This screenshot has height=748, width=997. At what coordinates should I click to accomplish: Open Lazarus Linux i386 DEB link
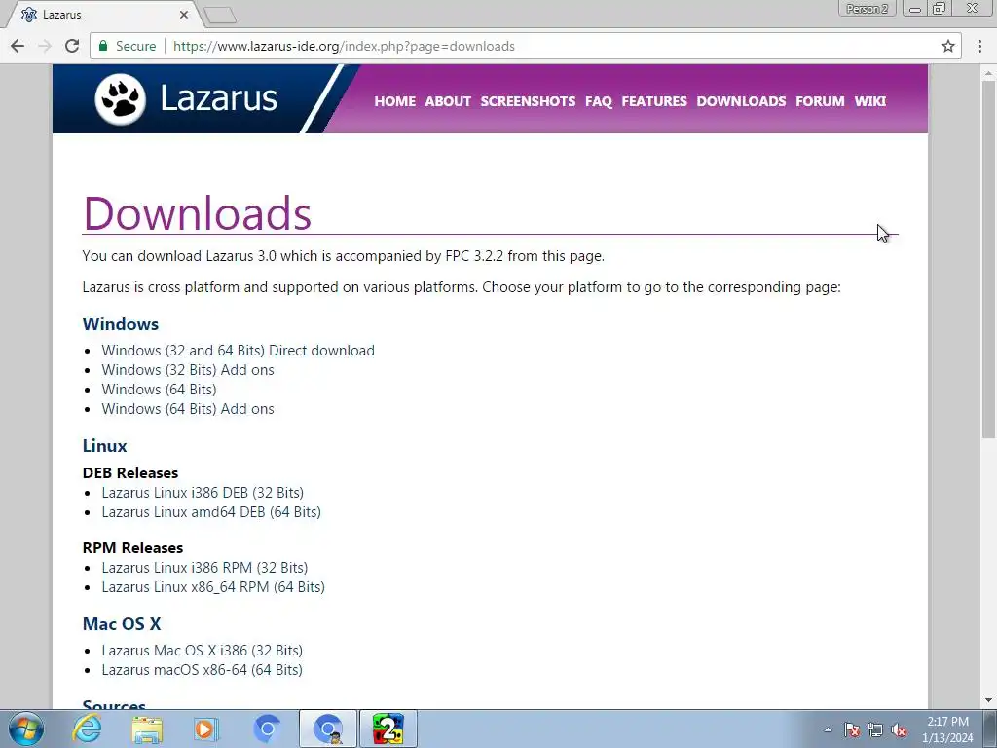point(203,493)
